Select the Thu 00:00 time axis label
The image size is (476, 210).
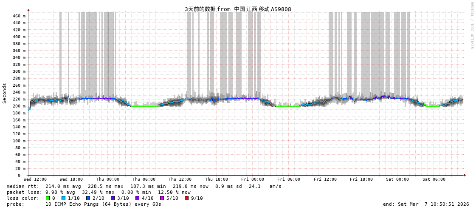[108, 179]
